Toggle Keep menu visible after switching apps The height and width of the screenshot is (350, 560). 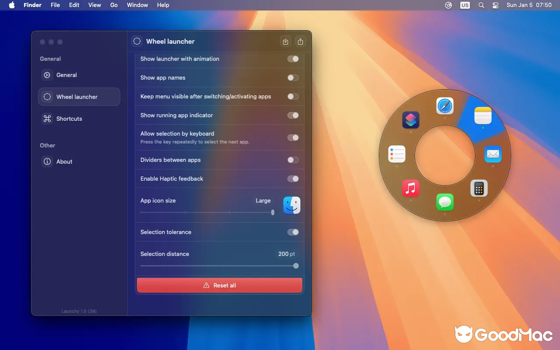tap(293, 96)
